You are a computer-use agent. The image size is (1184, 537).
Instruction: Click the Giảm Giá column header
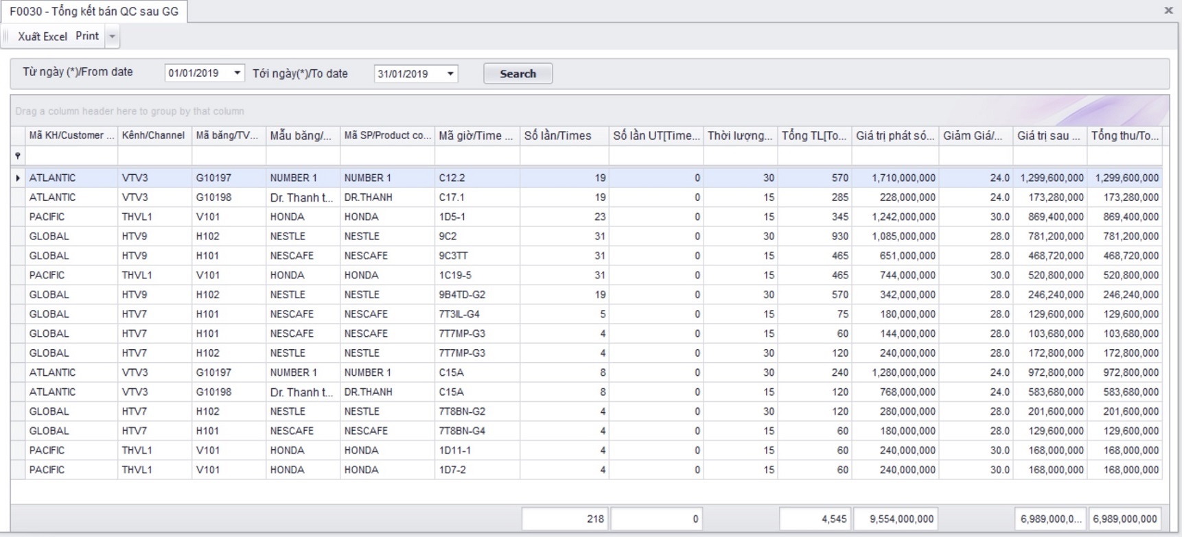(976, 136)
